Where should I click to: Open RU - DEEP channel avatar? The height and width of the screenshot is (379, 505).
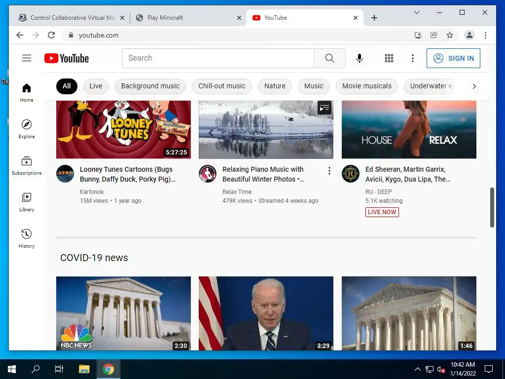[x=351, y=174]
